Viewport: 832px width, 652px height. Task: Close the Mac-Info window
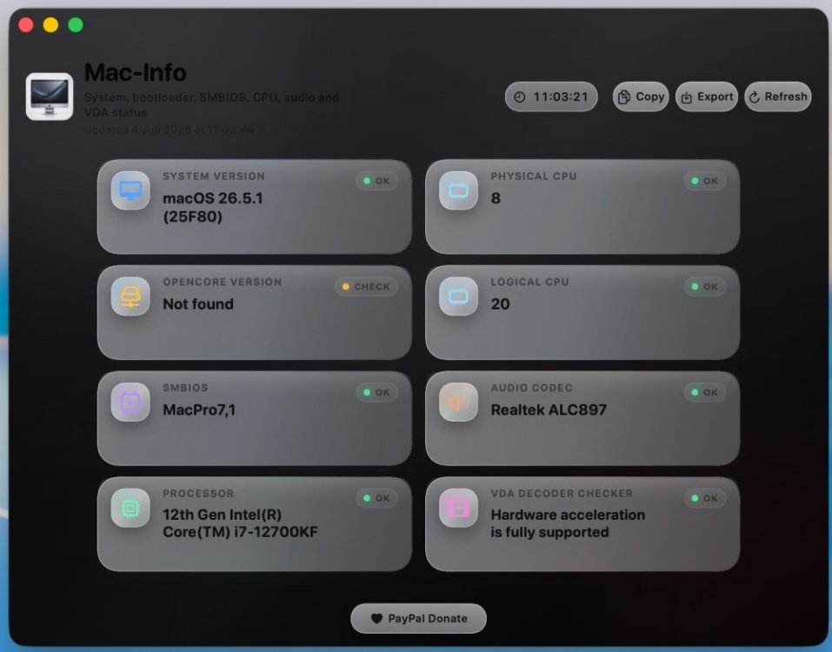tap(26, 25)
